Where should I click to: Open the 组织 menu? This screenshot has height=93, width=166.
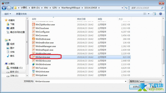click(x=8, y=14)
